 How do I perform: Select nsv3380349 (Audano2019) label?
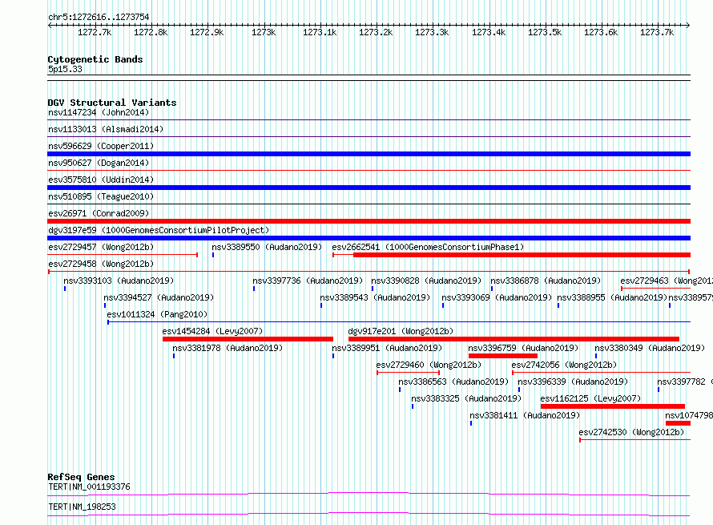[650, 348]
